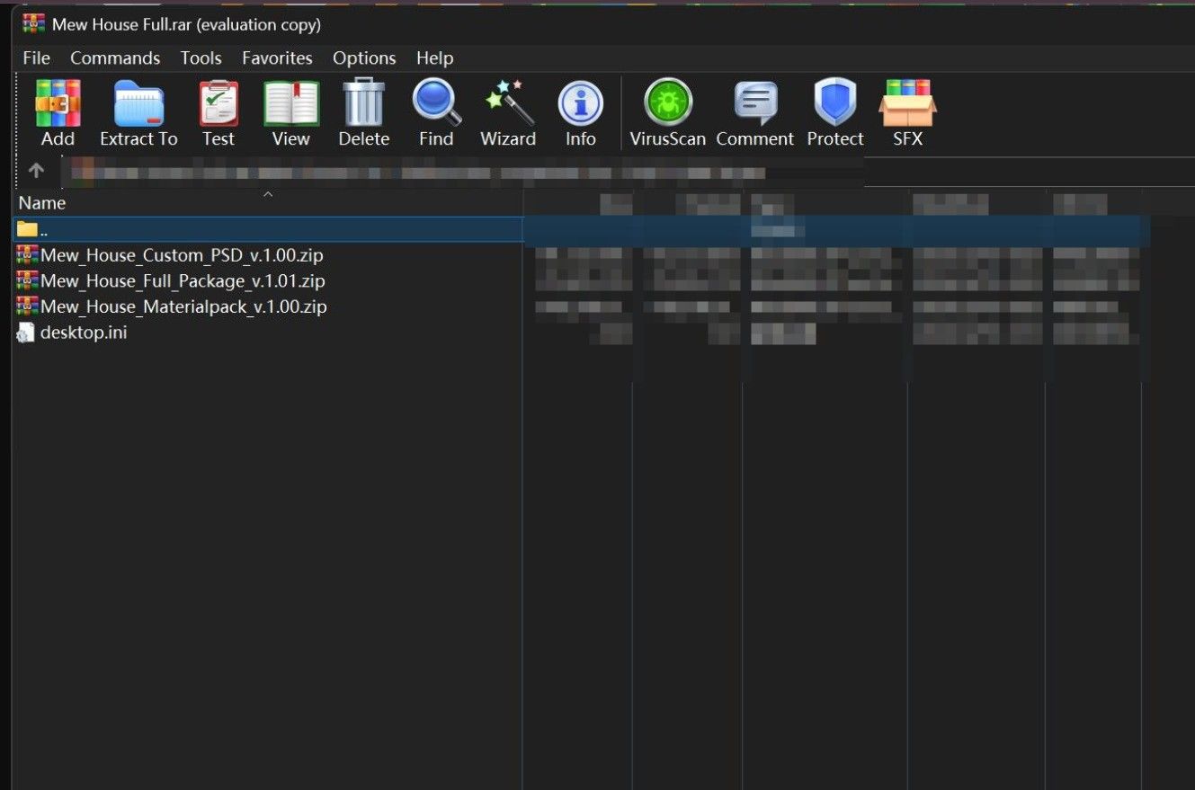Click the WinRAR icon in the title bar
The width and height of the screenshot is (1195, 790).
33,24
